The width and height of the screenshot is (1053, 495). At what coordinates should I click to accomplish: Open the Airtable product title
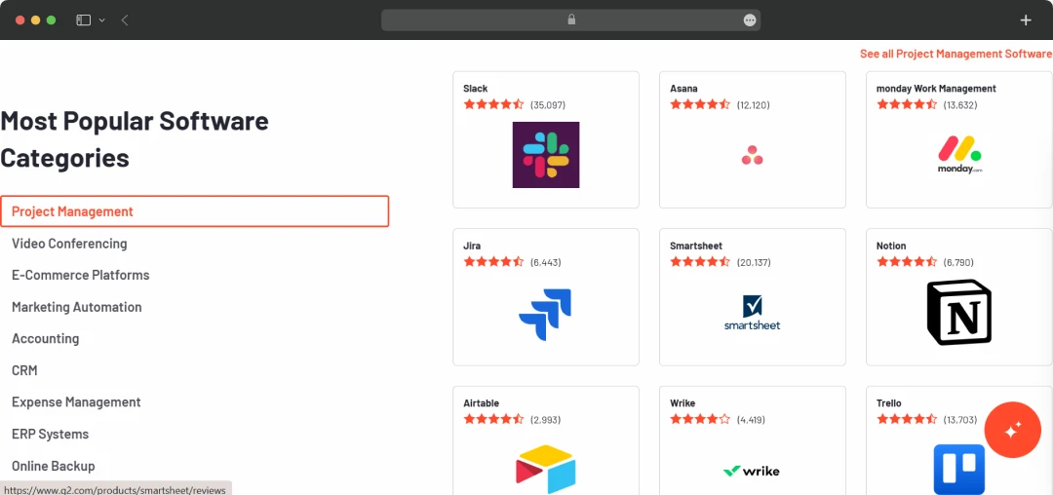point(481,403)
